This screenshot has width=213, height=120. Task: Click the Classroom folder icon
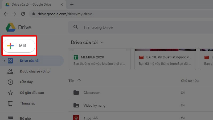tap(76, 93)
